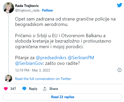Open the @SerbianGov mention
The image size is (124, 102).
pos(29,63)
